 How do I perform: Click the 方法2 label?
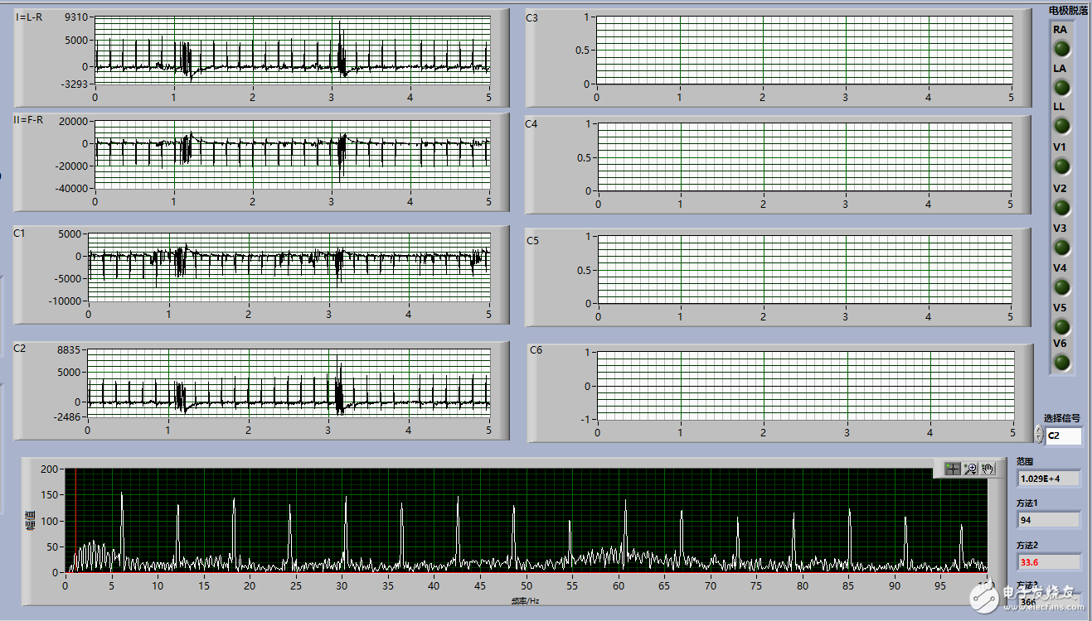(x=1027, y=545)
